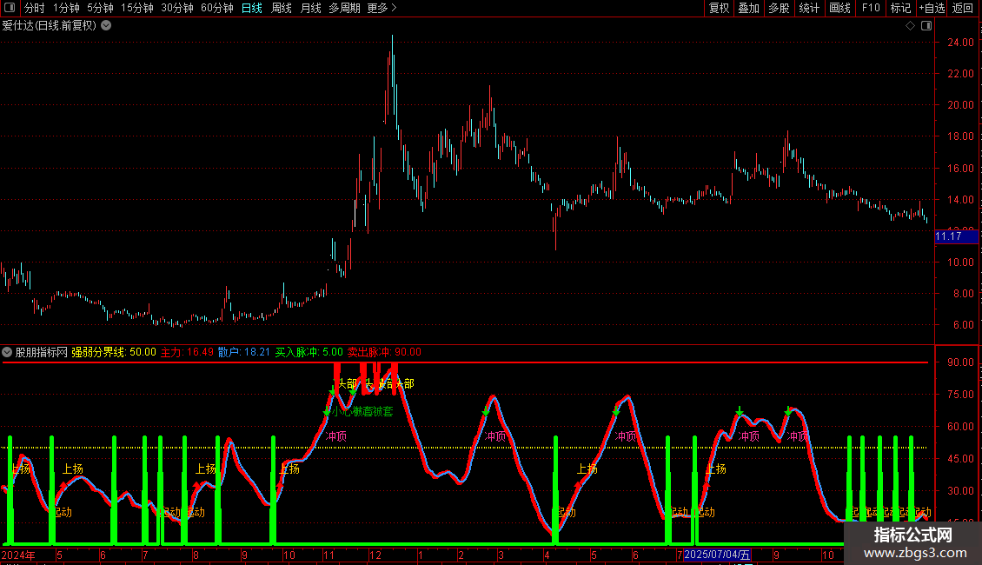Toggle the sidebar panel icon at top-left
Viewport: 982px width, 565px height.
coord(10,8)
